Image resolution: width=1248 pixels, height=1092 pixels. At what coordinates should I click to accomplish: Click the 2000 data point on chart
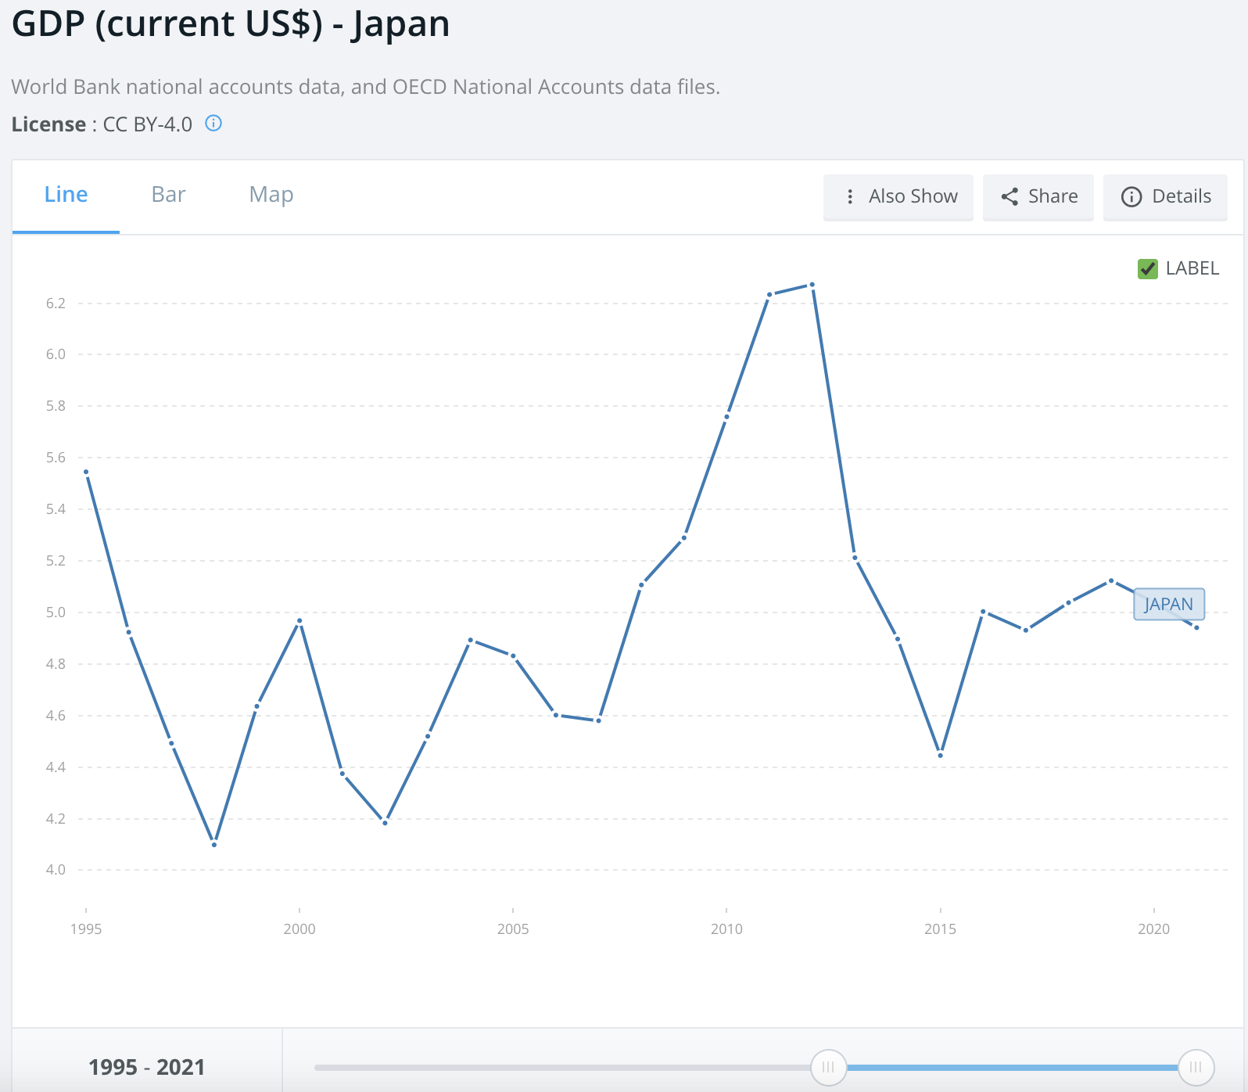[x=299, y=621]
